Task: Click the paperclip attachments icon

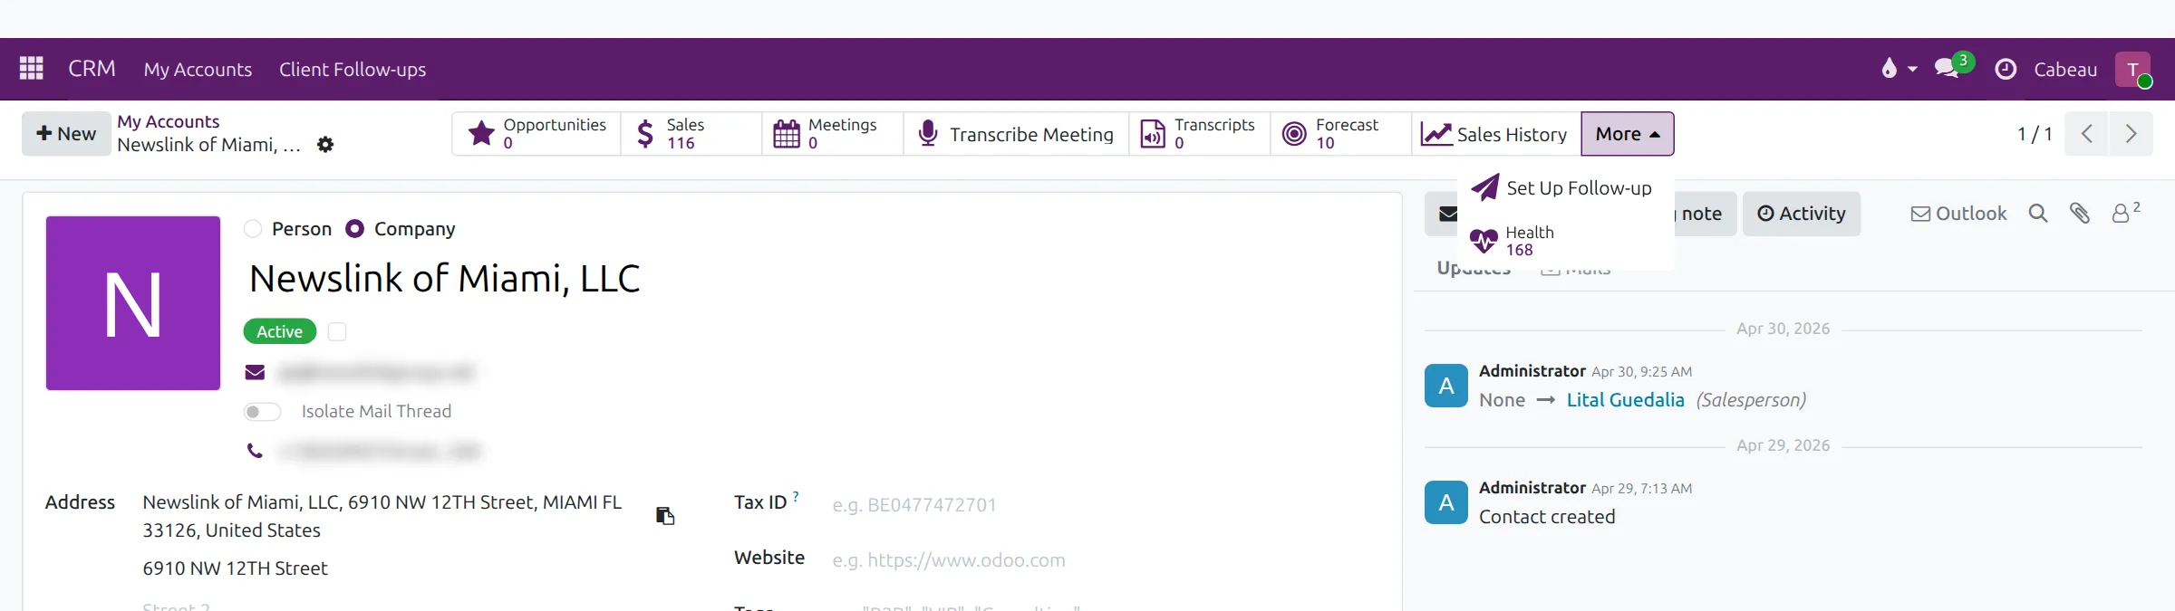Action: click(x=2080, y=214)
